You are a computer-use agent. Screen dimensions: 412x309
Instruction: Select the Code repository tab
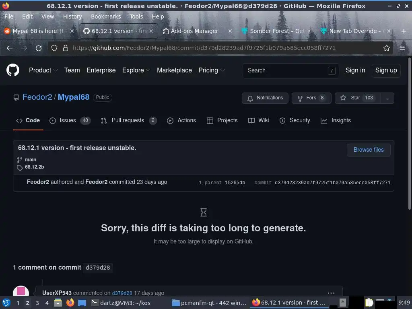pyautogui.click(x=28, y=120)
